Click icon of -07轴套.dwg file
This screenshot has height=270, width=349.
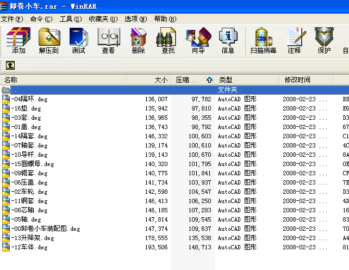6,145
